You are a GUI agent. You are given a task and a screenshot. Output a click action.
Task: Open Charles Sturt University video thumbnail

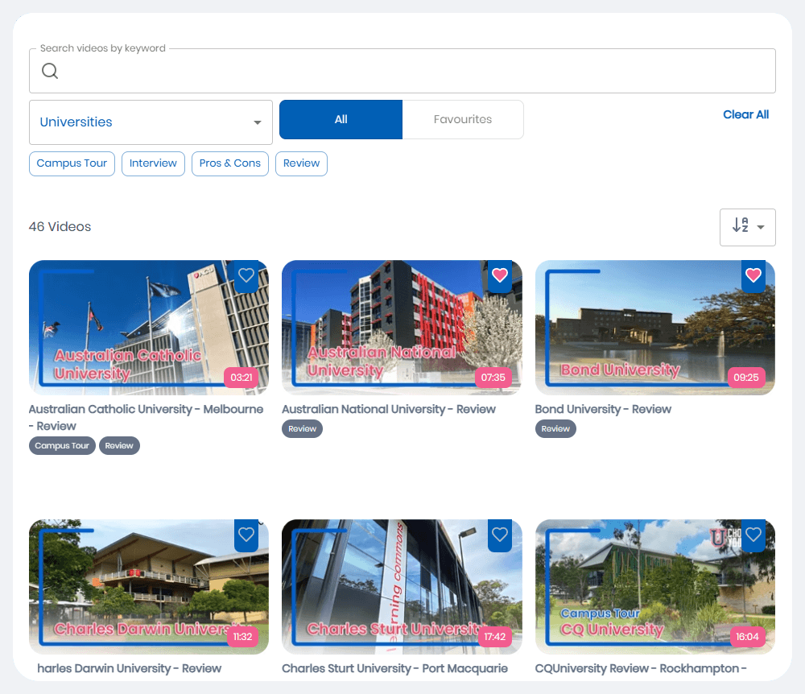pos(402,587)
